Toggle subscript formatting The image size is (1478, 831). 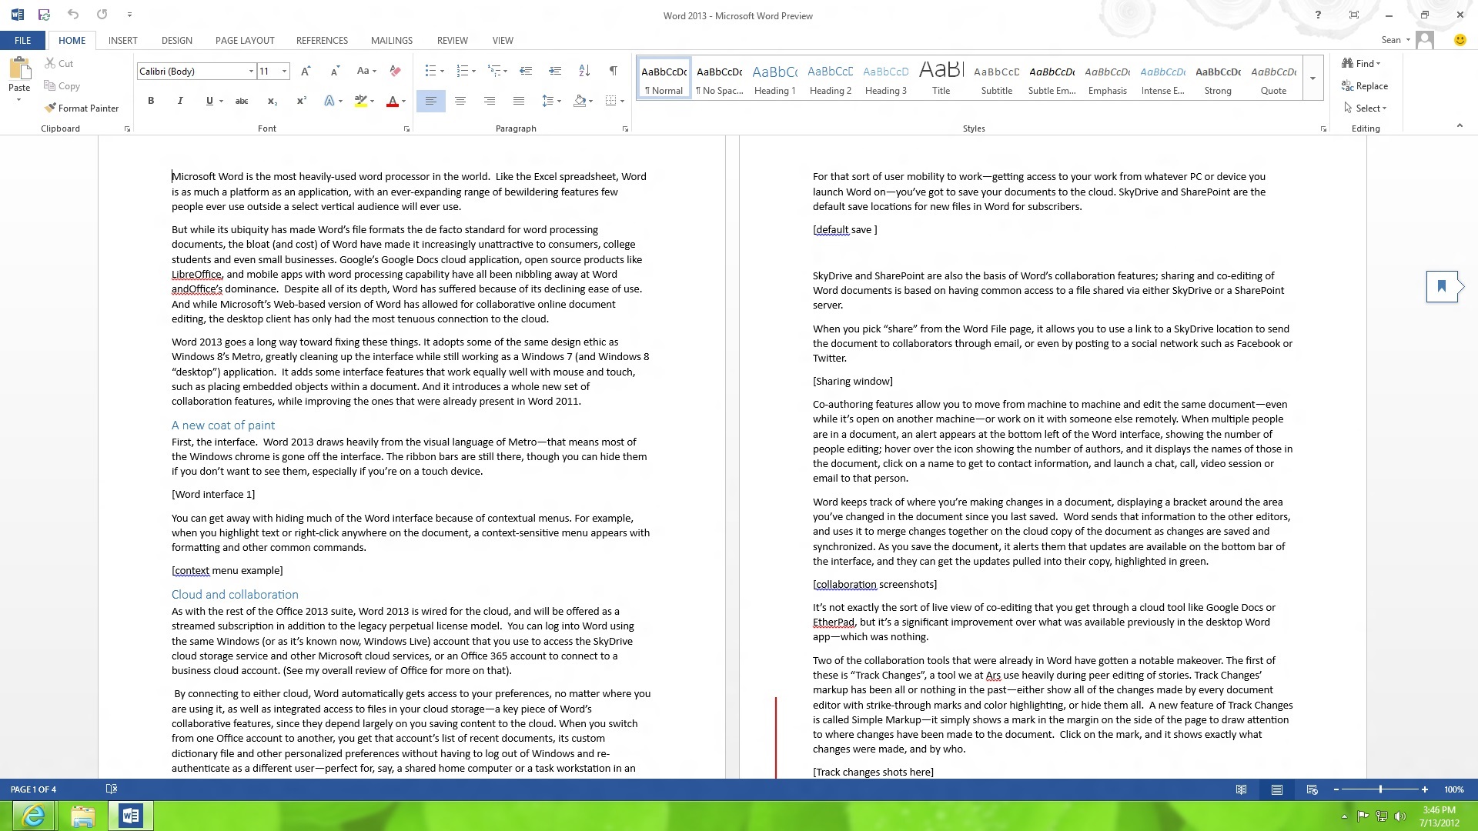[x=272, y=101]
